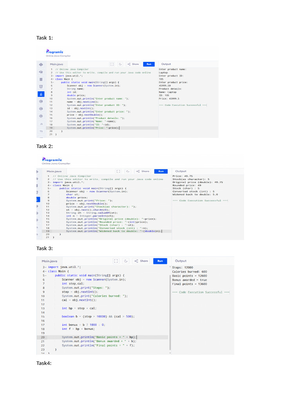Viewport: 301px width, 401px height.
Task: Open the Main.java tab in Task 3 editor
Action: (49, 261)
